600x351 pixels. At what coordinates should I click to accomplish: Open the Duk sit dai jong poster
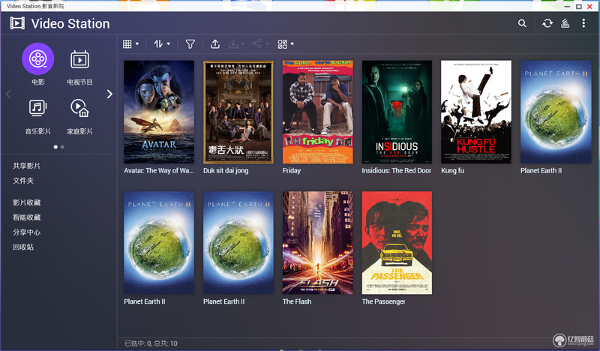click(238, 112)
